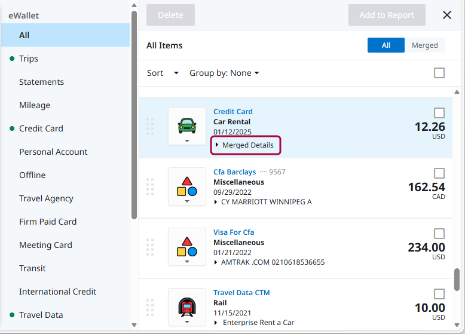Viewport: 465px width, 334px height.
Task: Click the Cfa Barclays miscellaneous shapes icon
Action: [187, 186]
